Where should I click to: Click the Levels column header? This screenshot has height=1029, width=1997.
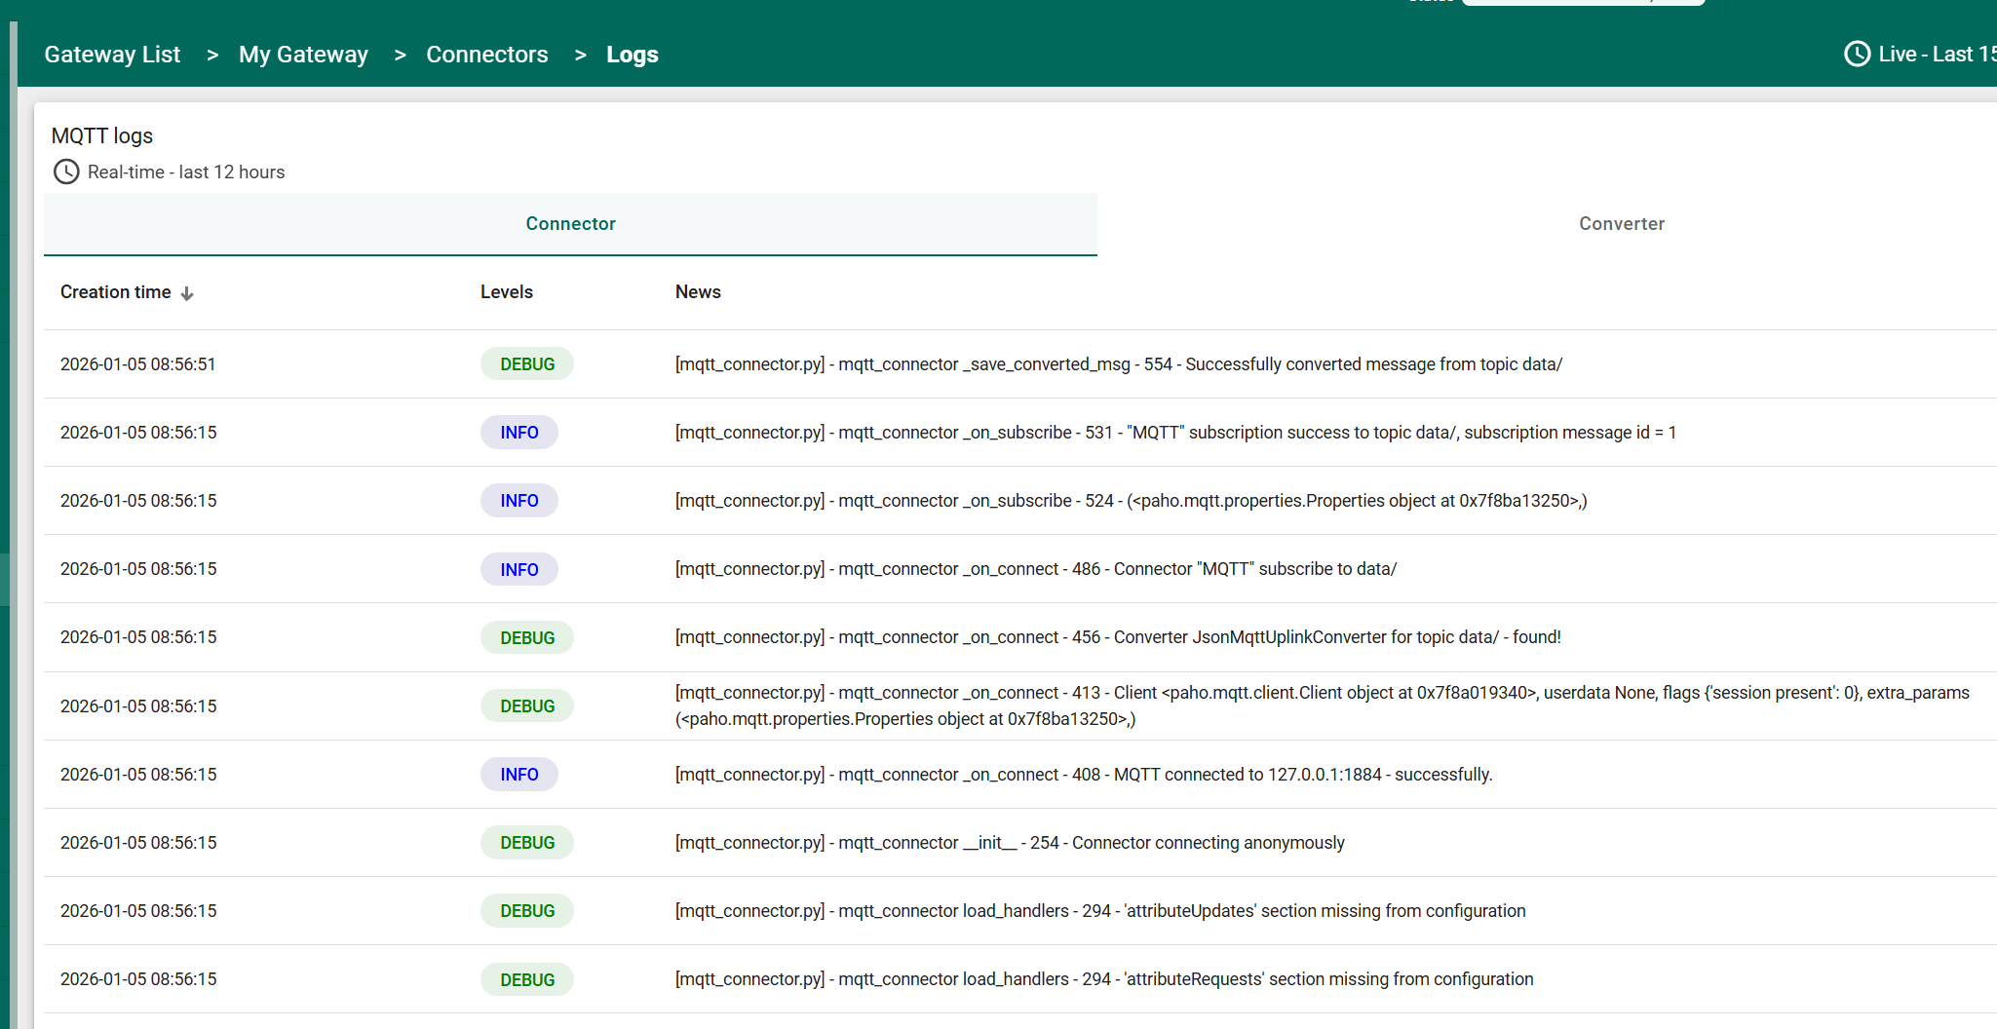tap(506, 292)
